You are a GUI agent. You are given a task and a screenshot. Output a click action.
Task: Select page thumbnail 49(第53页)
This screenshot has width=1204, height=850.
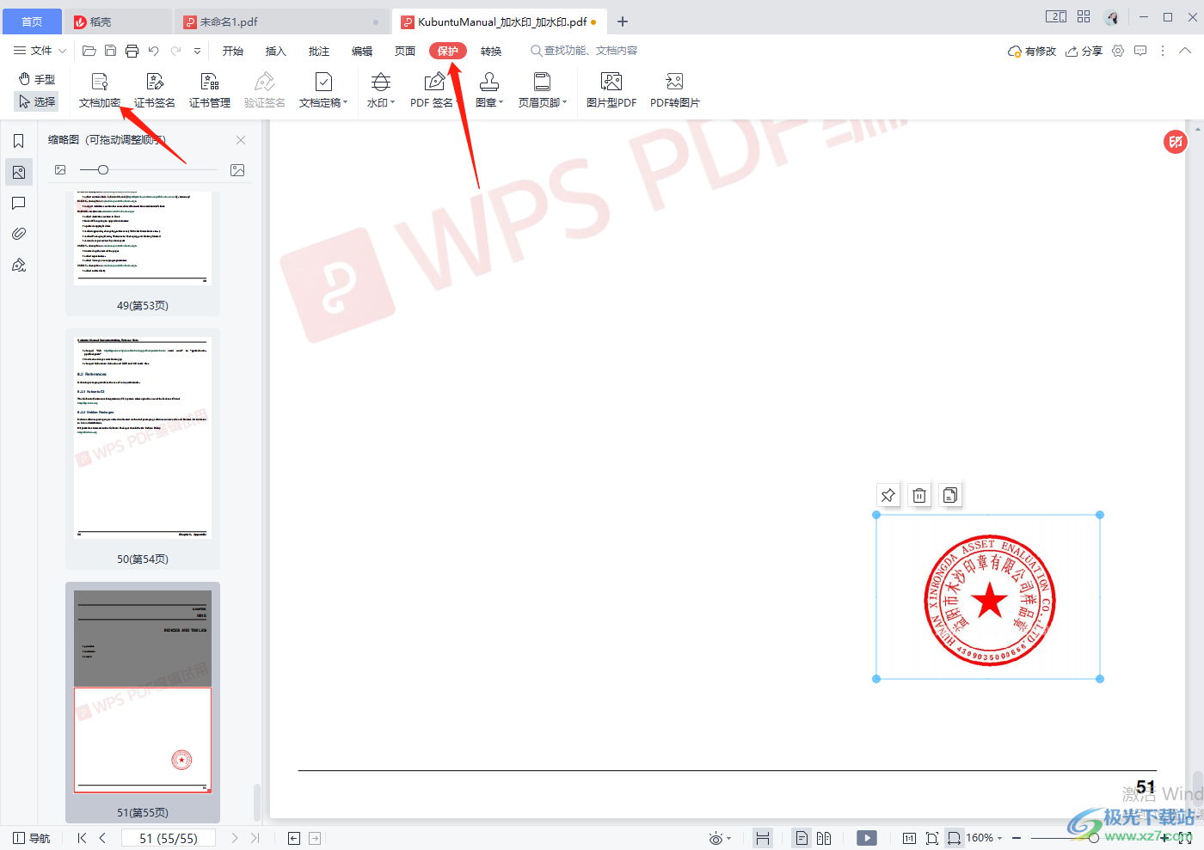pos(143,254)
